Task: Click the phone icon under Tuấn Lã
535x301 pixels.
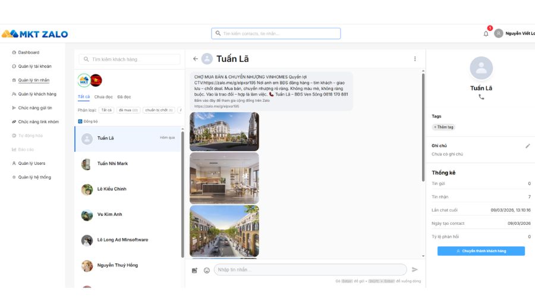Action: [x=481, y=97]
